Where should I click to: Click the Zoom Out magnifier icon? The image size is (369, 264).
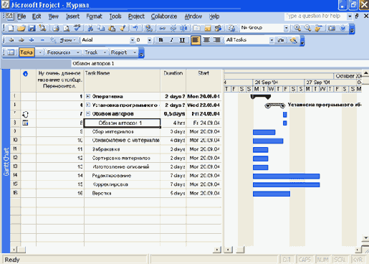(307, 28)
